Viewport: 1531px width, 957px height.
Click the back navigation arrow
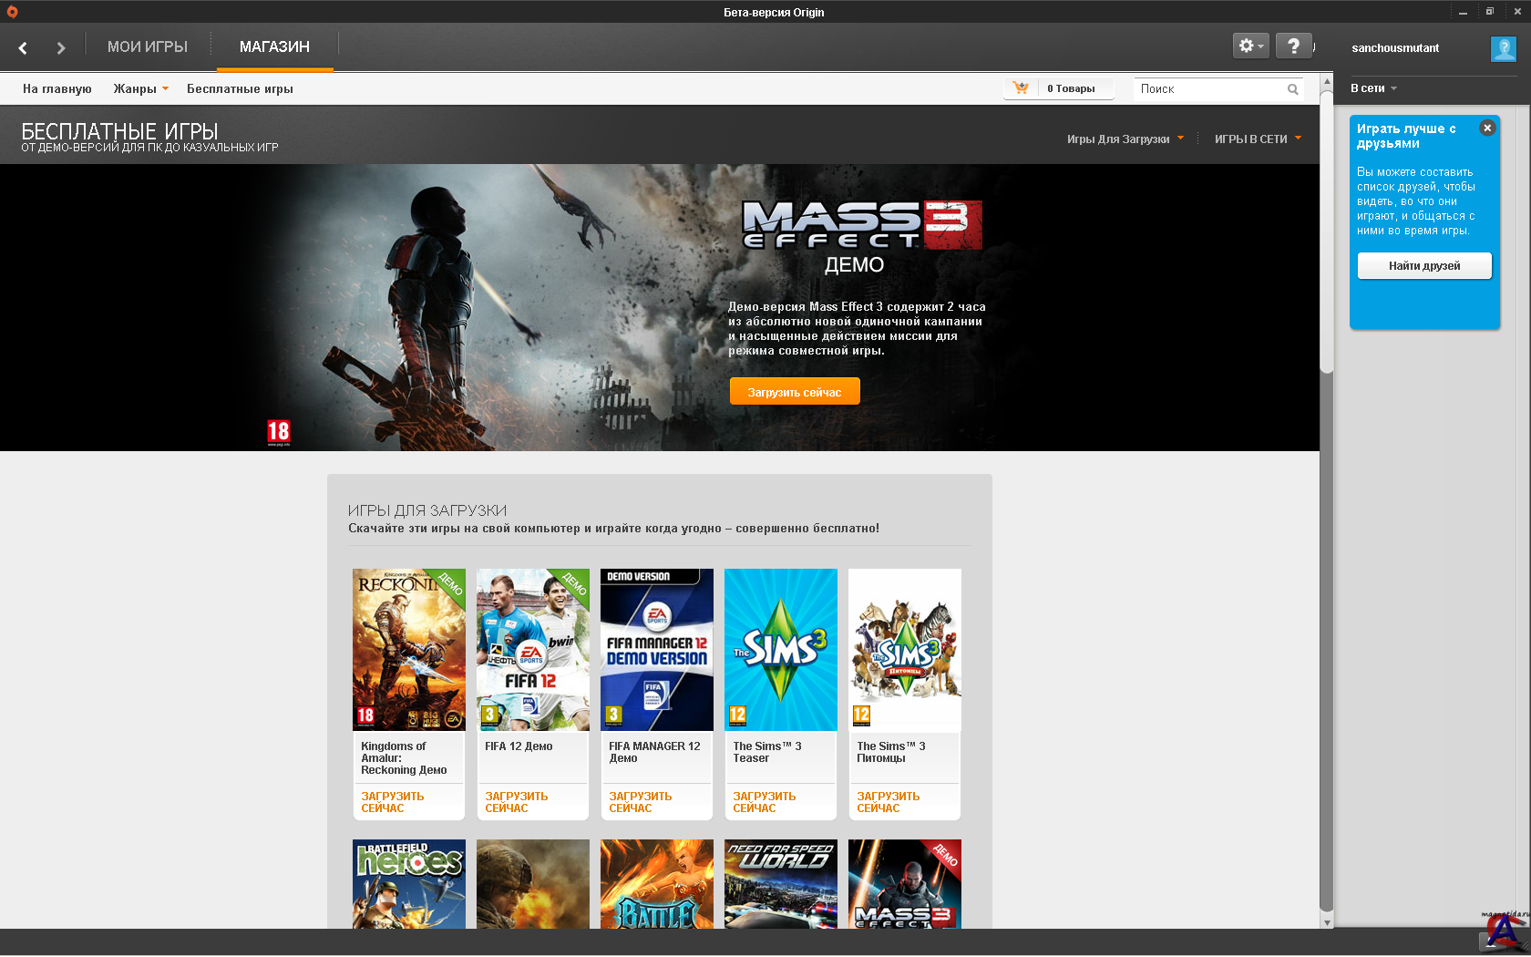tap(23, 47)
